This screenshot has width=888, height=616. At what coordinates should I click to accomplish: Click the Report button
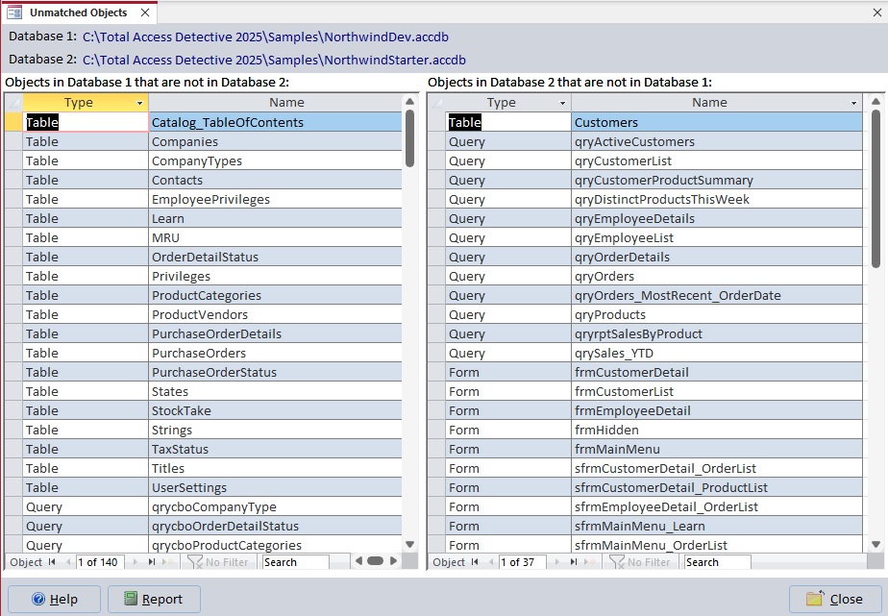(153, 599)
